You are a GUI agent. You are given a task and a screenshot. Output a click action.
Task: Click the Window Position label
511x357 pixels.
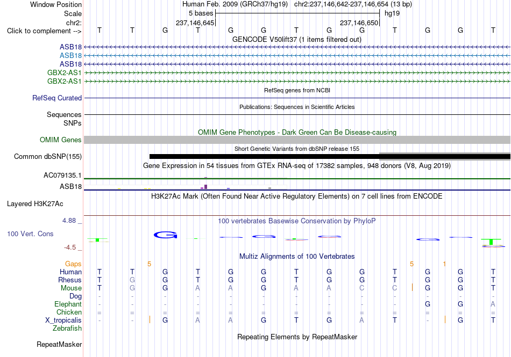pyautogui.click(x=56, y=4)
